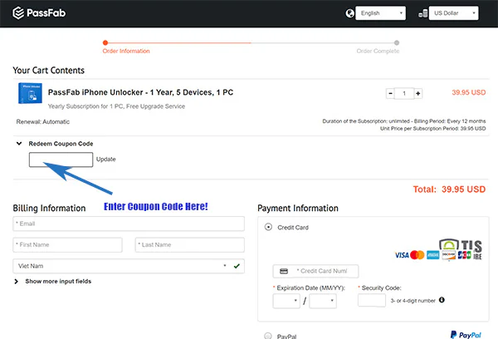Click the Last Name field

(x=189, y=245)
